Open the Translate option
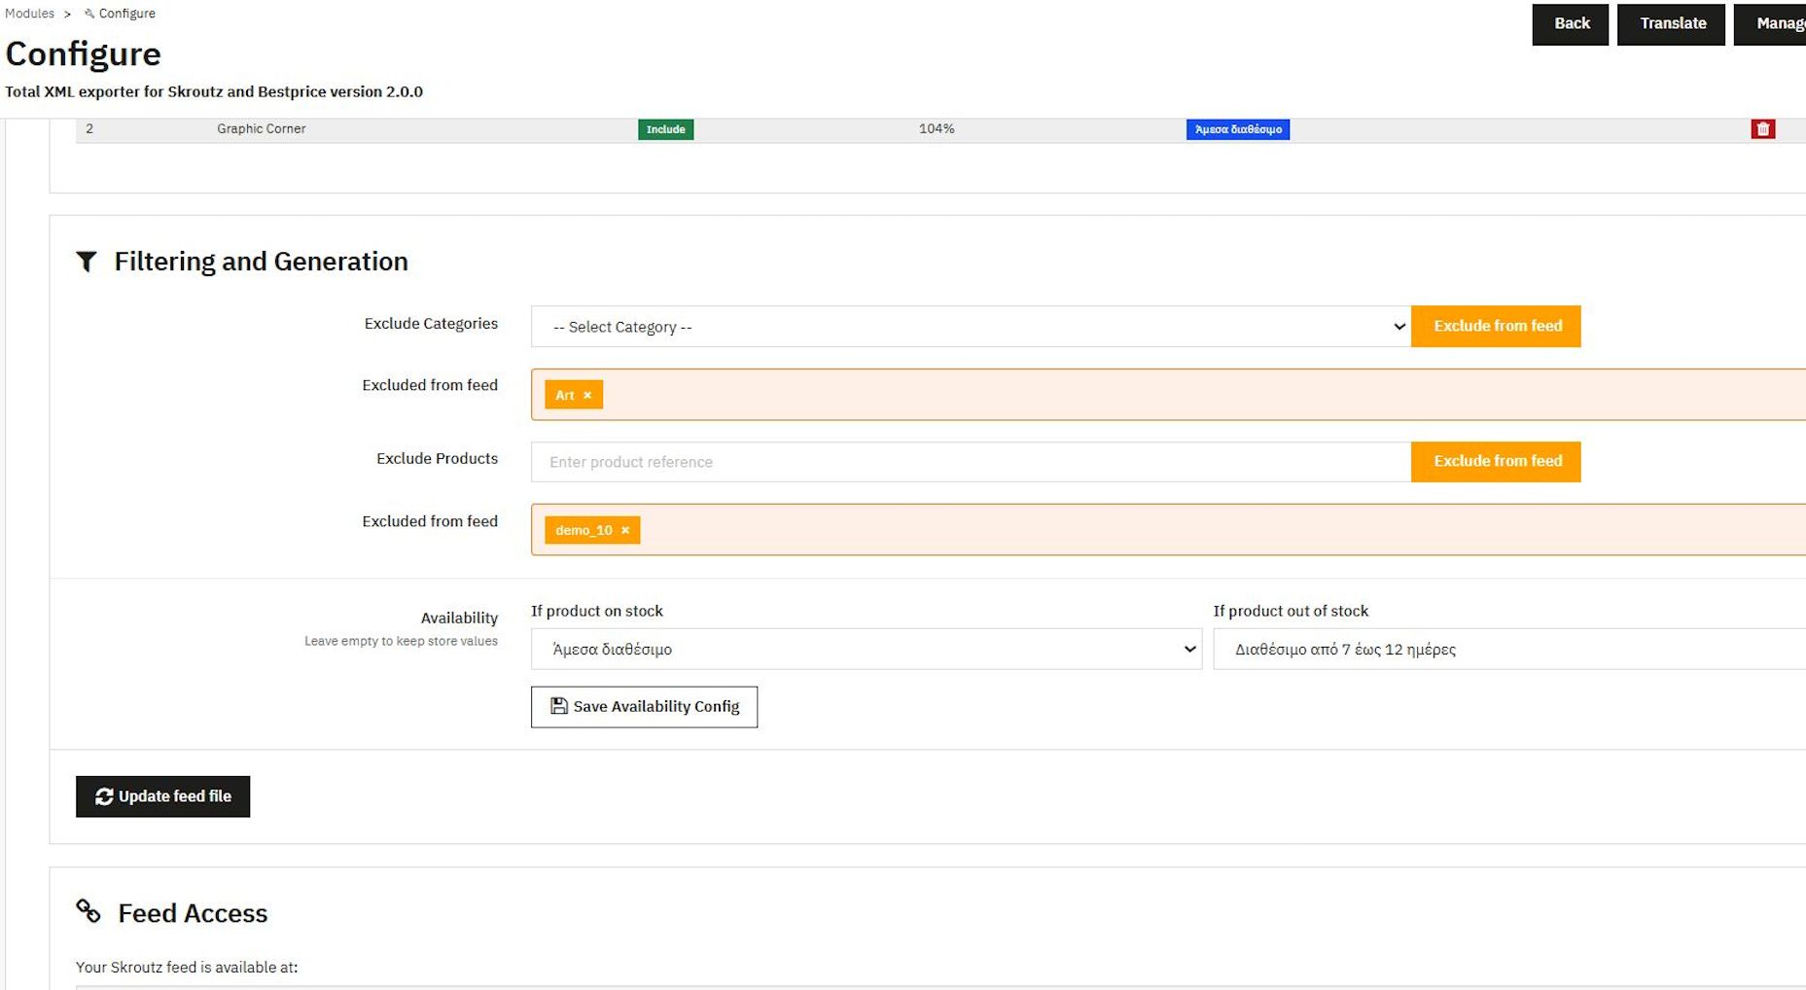This screenshot has width=1806, height=990. click(1671, 24)
